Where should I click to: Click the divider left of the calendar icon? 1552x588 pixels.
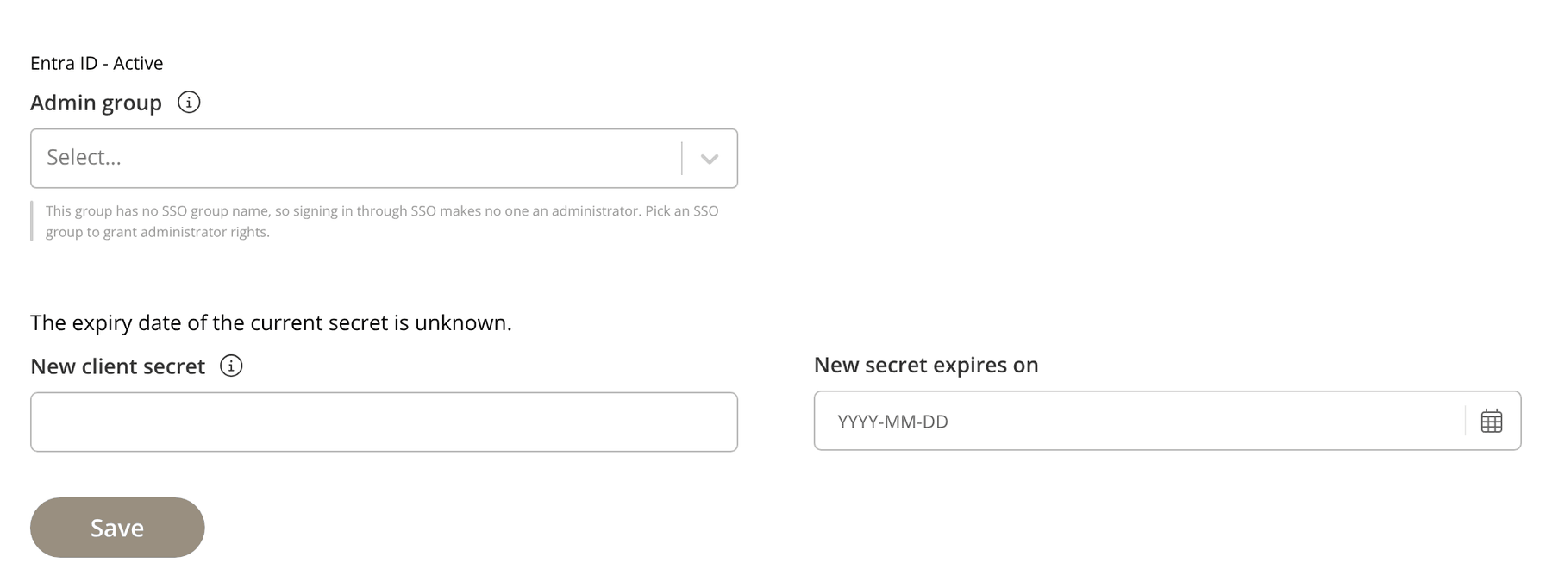click(x=1465, y=421)
